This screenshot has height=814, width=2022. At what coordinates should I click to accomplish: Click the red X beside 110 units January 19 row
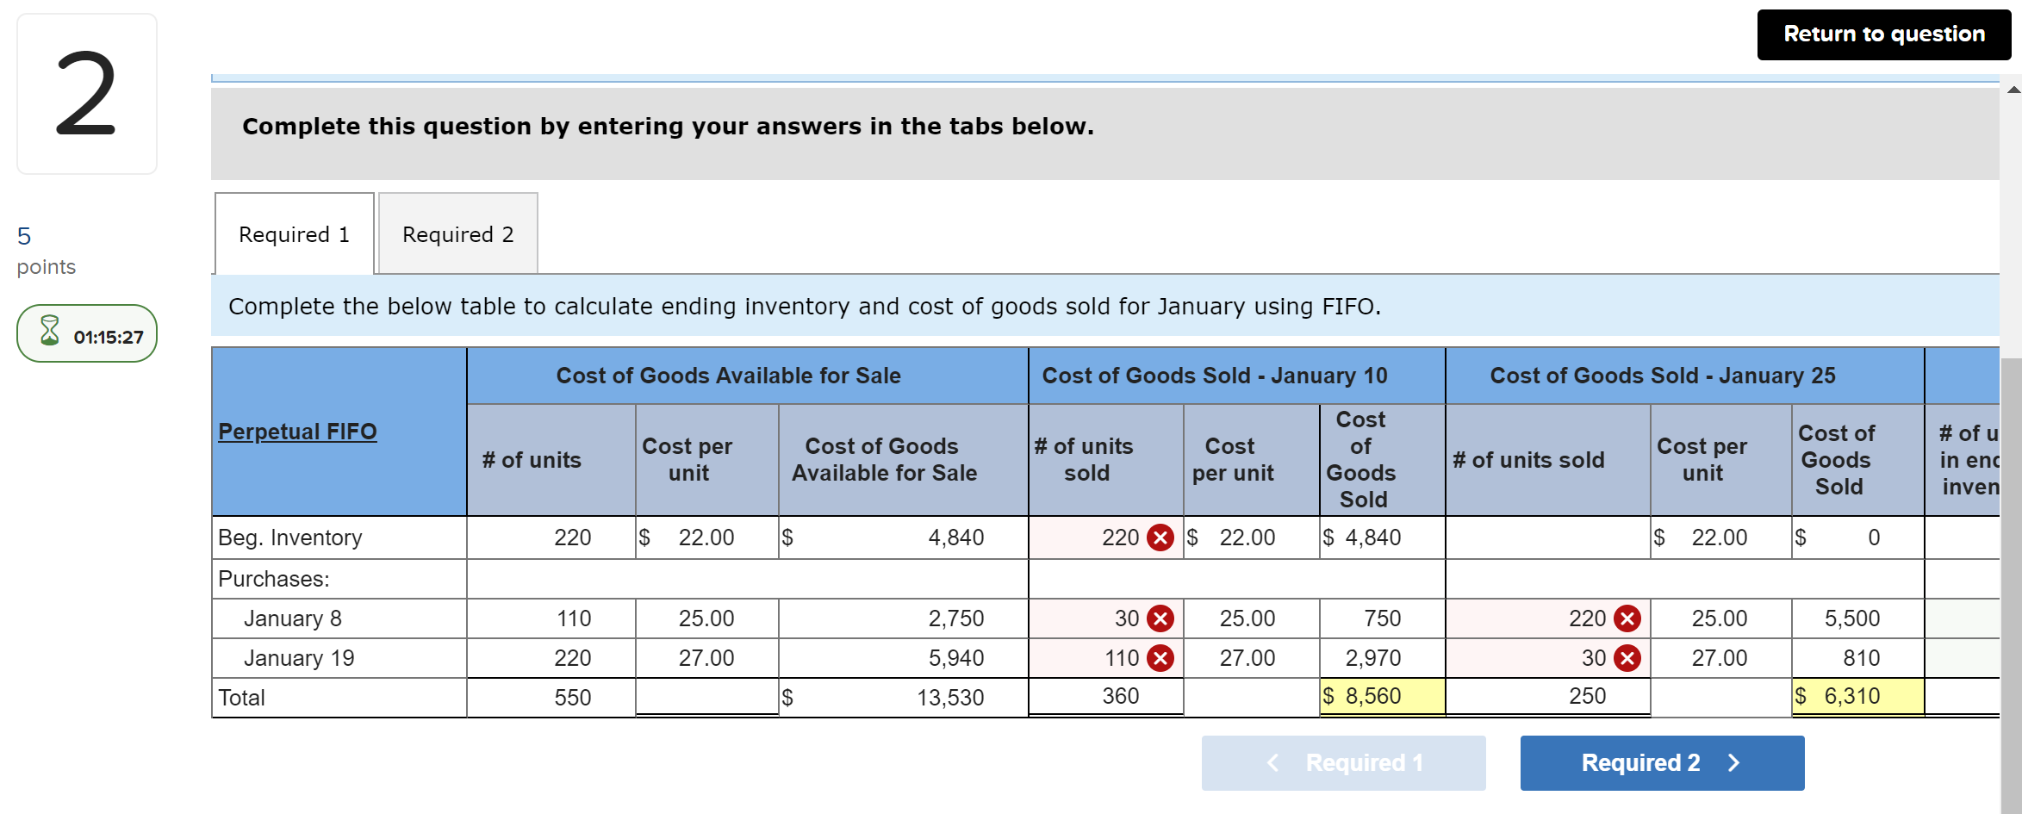[x=1160, y=657]
